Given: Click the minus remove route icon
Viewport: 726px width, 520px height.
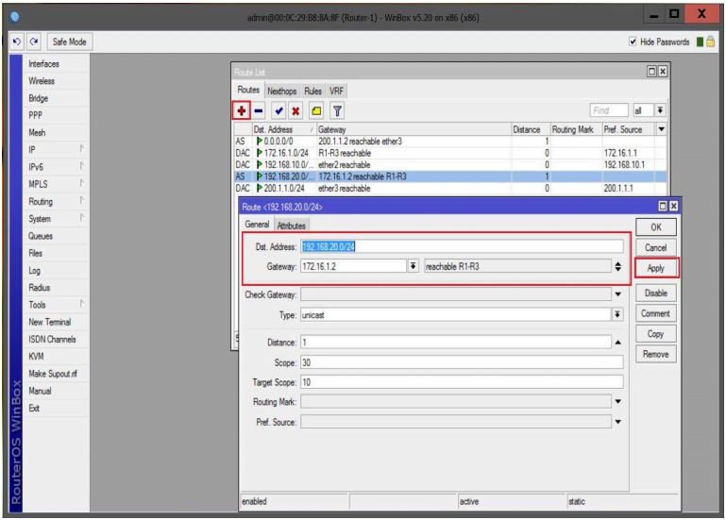Looking at the screenshot, I should point(258,110).
